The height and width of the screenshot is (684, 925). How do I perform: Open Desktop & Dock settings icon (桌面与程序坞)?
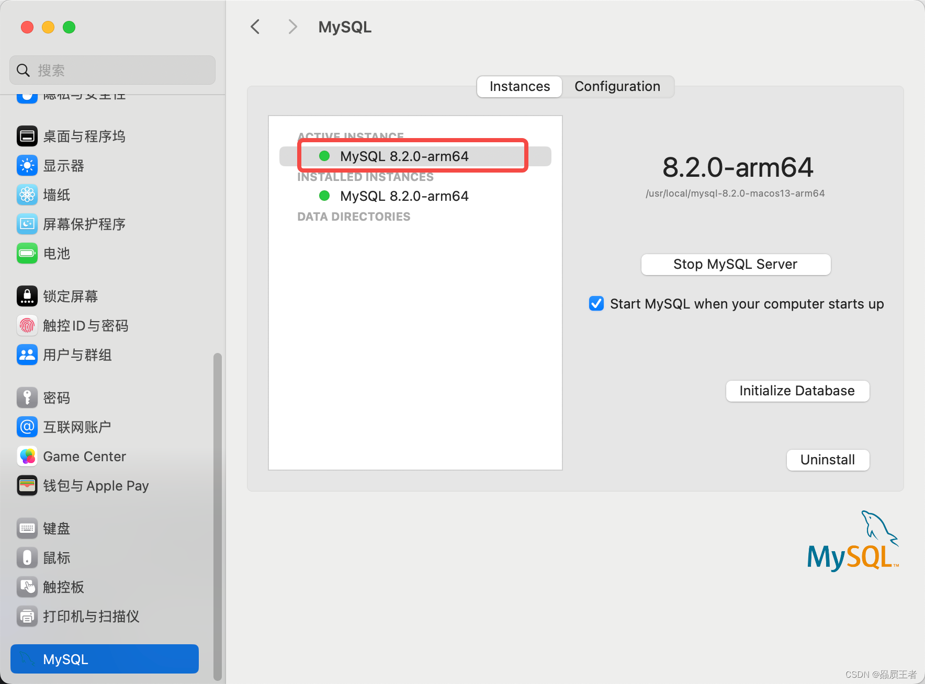(x=27, y=136)
